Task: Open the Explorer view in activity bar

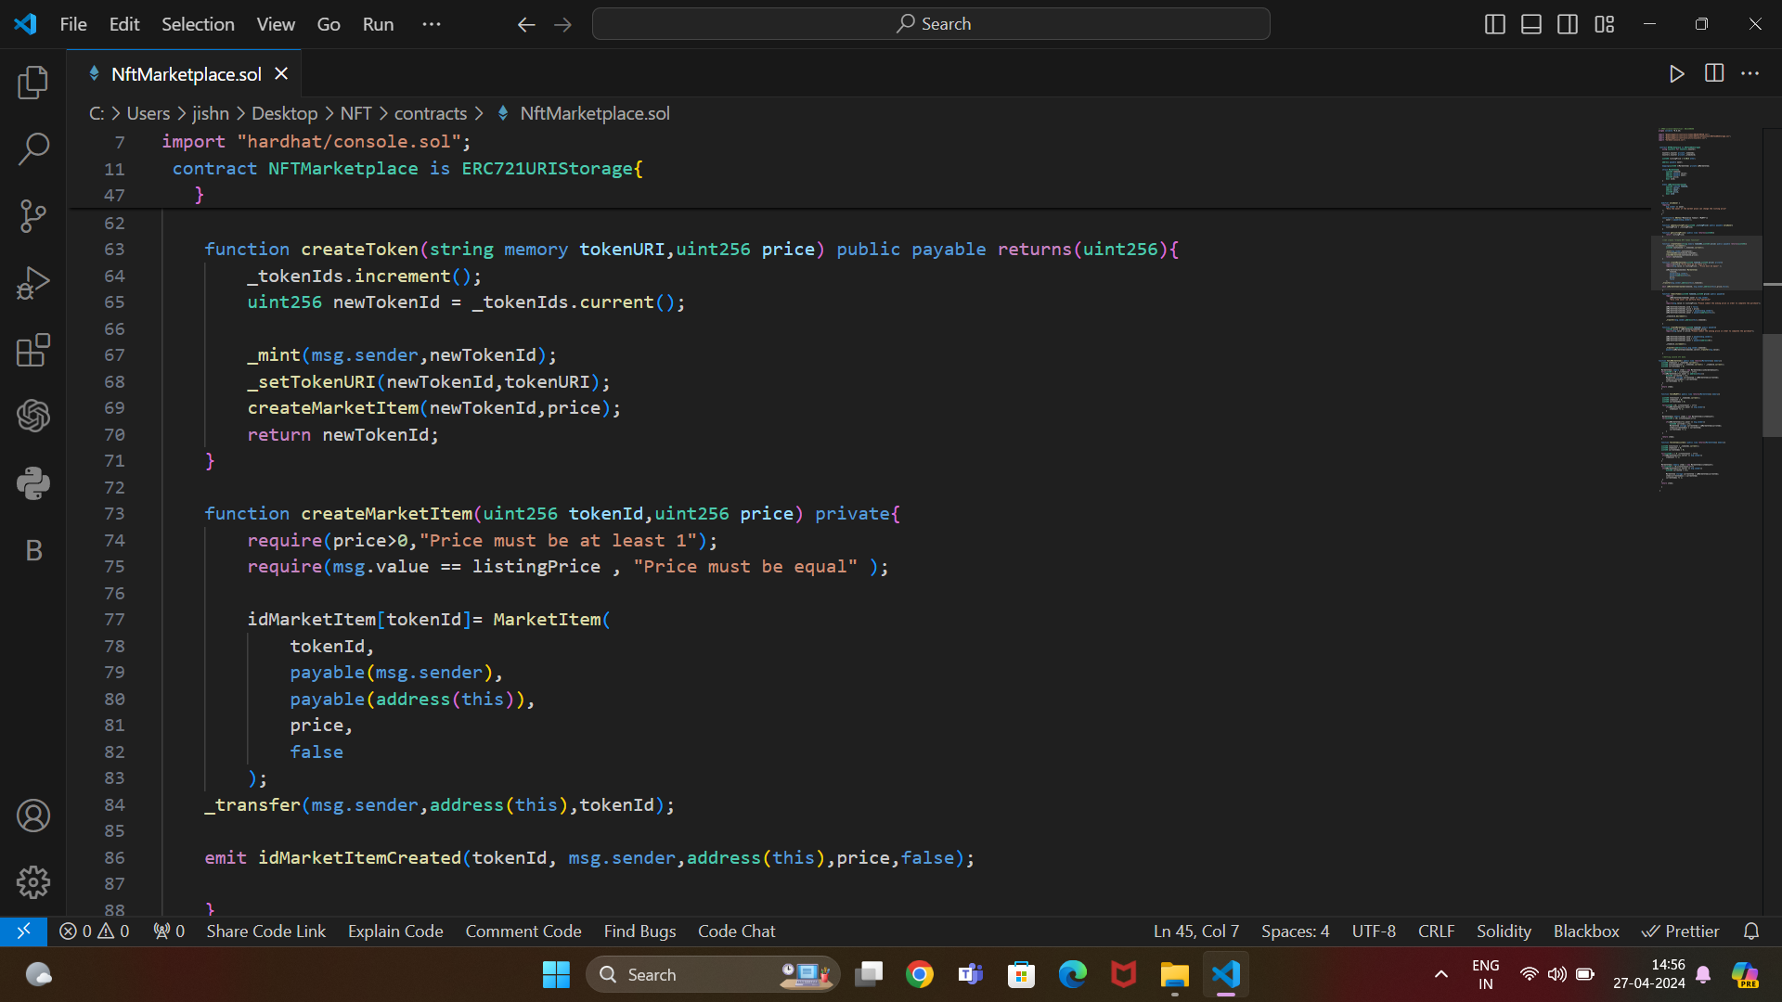Action: point(33,83)
